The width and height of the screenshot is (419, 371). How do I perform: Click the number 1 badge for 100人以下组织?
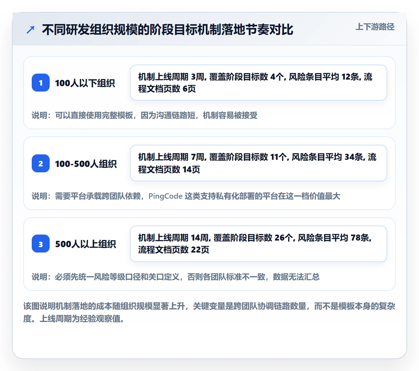[x=41, y=83]
